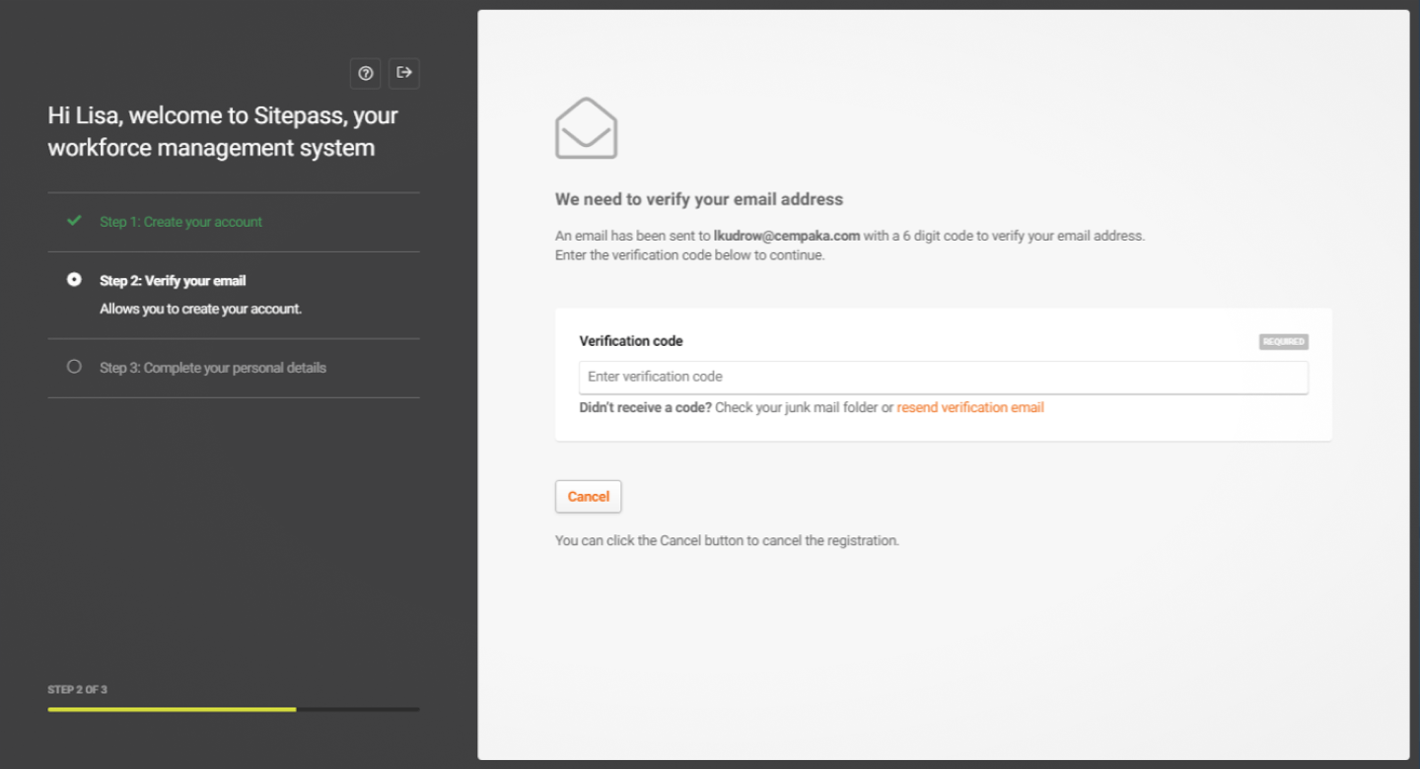Open Step 1: Create your account

click(x=180, y=222)
